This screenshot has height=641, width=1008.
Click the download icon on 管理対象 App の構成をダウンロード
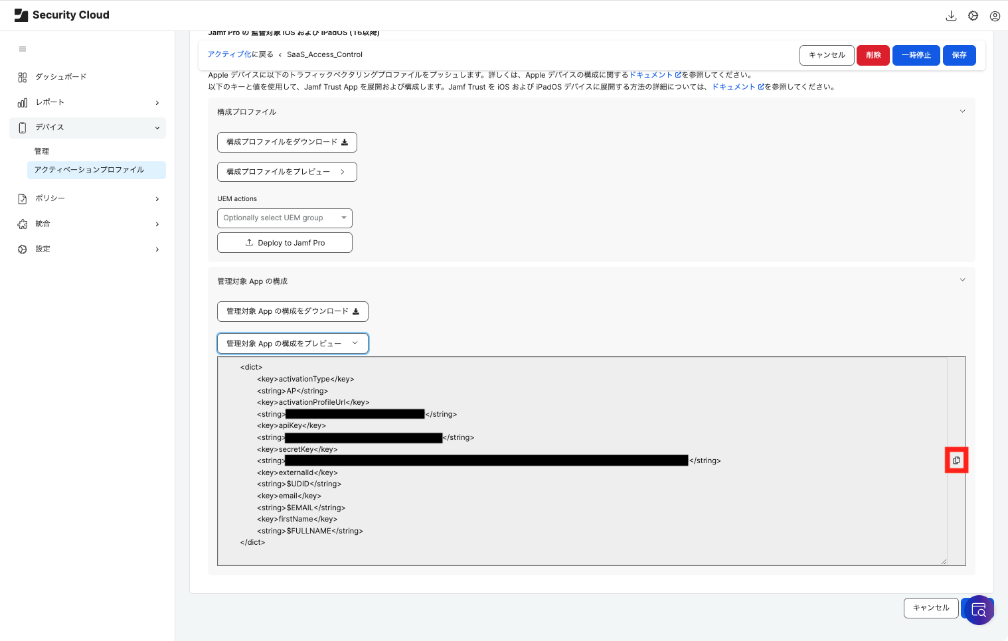pos(356,311)
